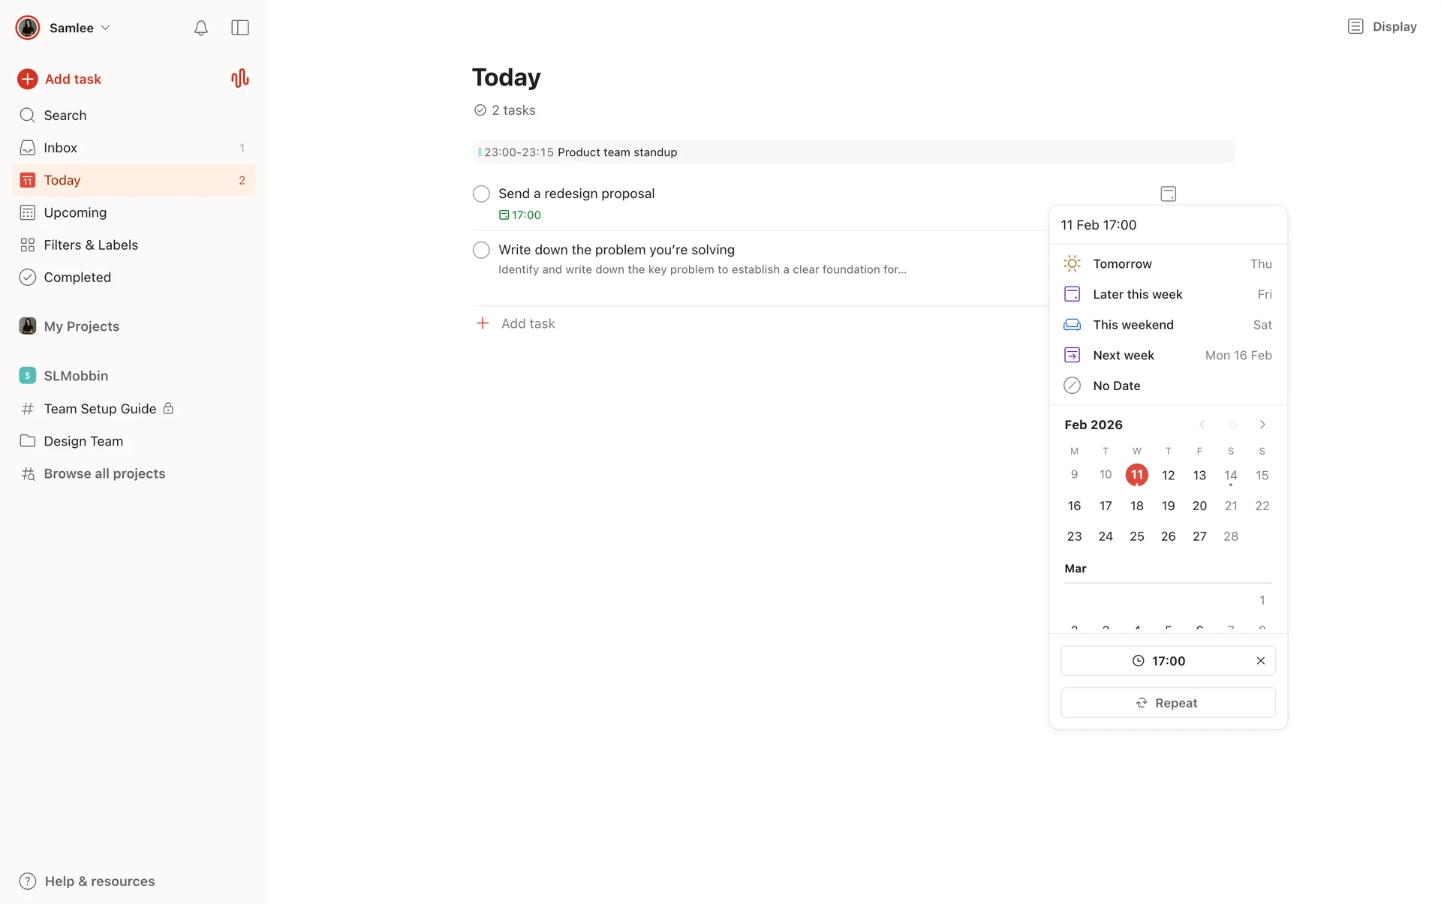Viewport: 1441px width, 904px height.
Task: Choose Tomorrow in the date menu
Action: coord(1122,263)
